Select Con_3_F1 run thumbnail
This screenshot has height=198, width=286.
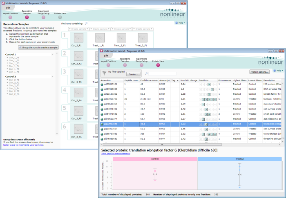tap(78, 38)
